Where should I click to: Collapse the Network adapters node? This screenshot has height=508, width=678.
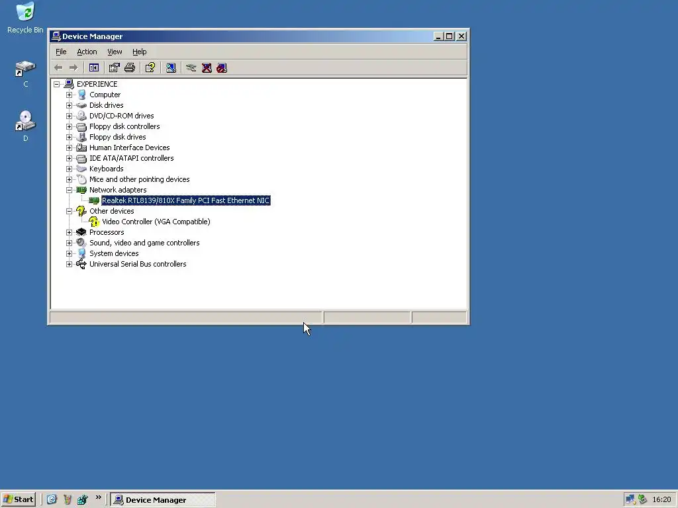[x=69, y=190]
